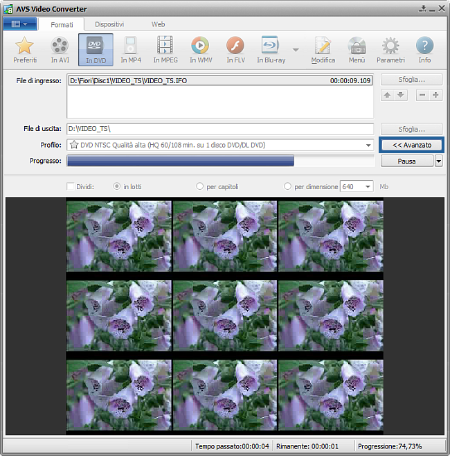
Task: Pick the In WMV format icon
Action: [x=200, y=47]
